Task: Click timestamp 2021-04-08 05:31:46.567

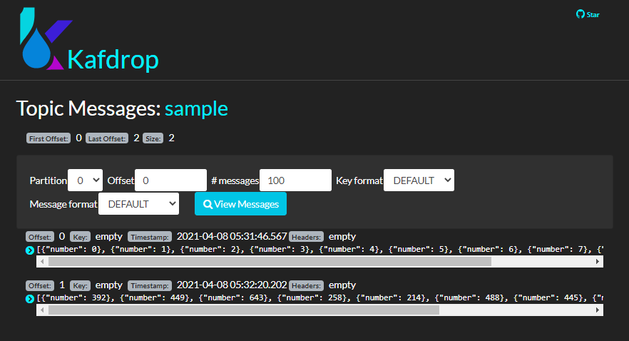Action: click(232, 236)
